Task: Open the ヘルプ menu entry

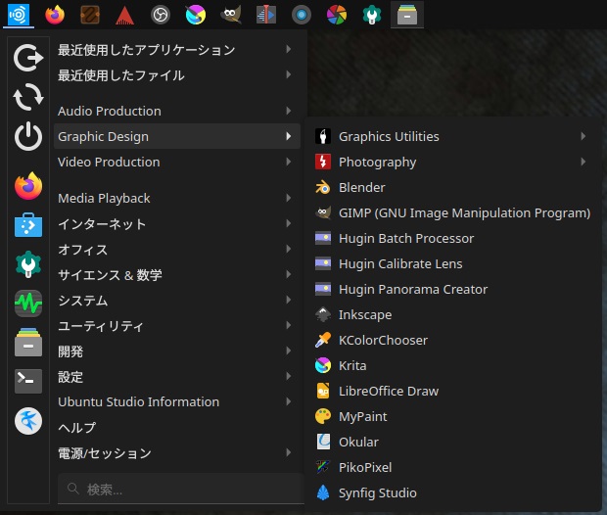Action: coord(177,427)
